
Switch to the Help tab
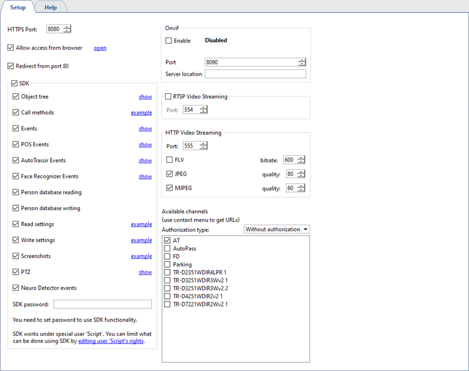coord(50,7)
